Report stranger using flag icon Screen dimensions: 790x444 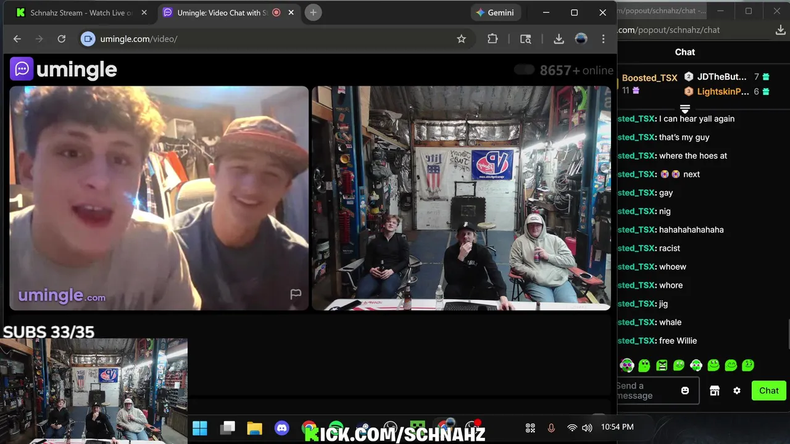click(296, 294)
